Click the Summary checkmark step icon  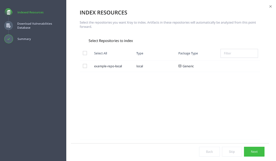pos(9,39)
